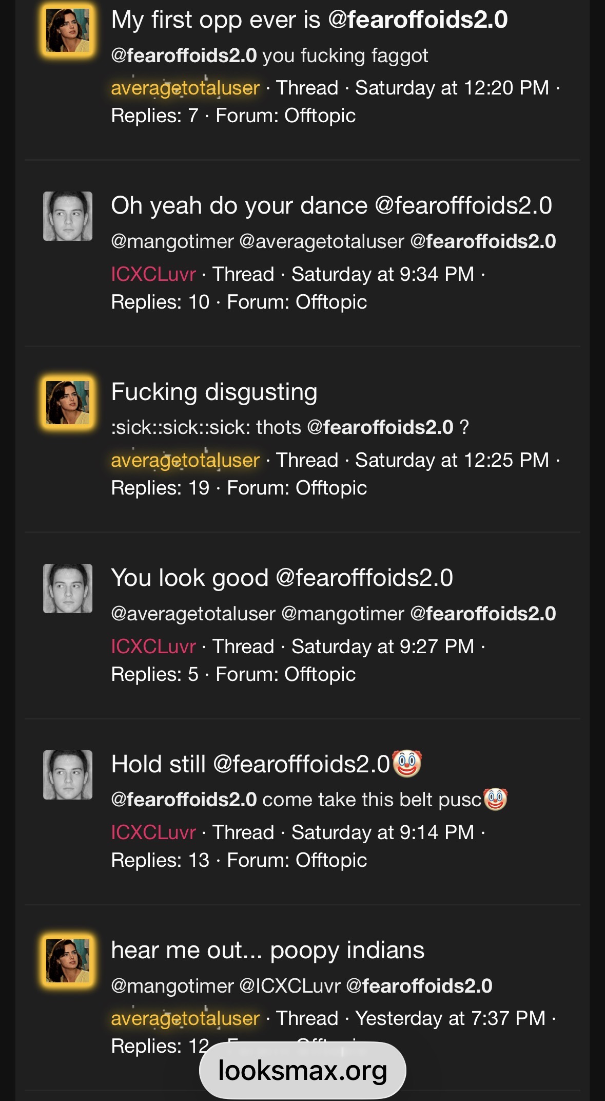605x1101 pixels.
Task: Tap avatar next to 'Fucking disgusting' thread
Action: (x=68, y=402)
